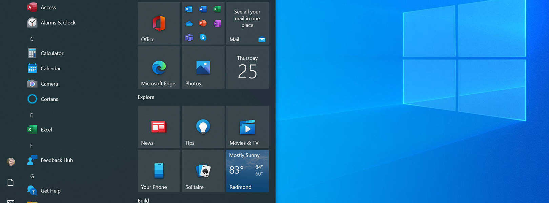The height and width of the screenshot is (203, 549).
Task: Open Calculator from the app list
Action: coord(52,53)
